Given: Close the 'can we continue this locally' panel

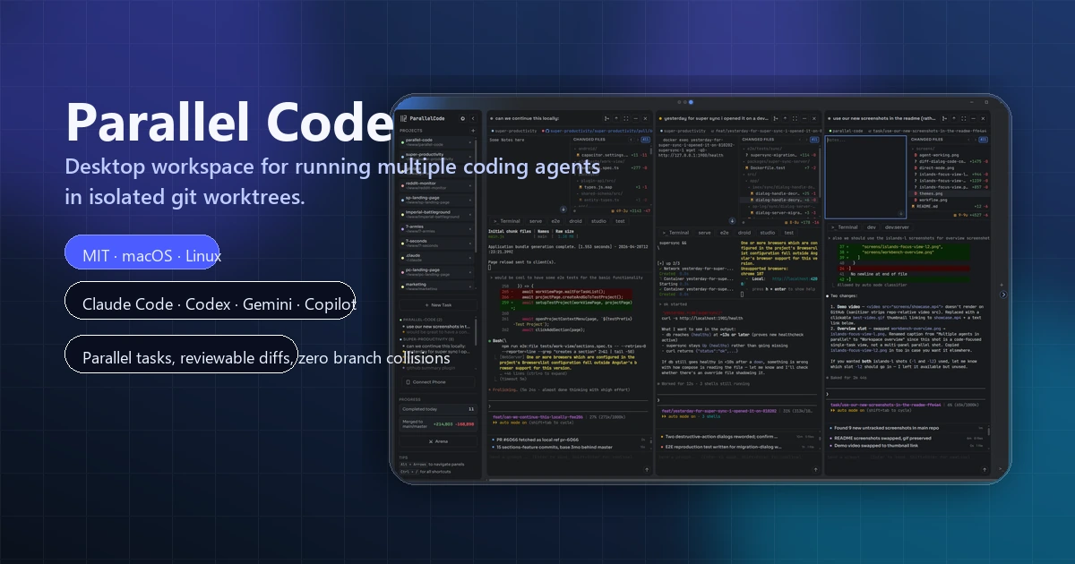Looking at the screenshot, I should pyautogui.click(x=645, y=118).
